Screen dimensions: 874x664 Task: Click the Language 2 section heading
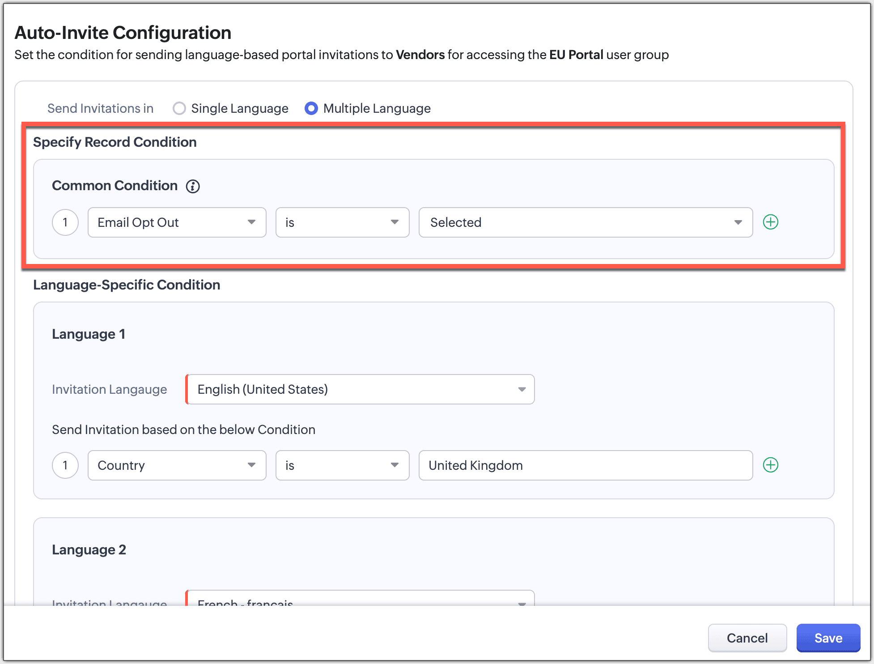click(89, 550)
